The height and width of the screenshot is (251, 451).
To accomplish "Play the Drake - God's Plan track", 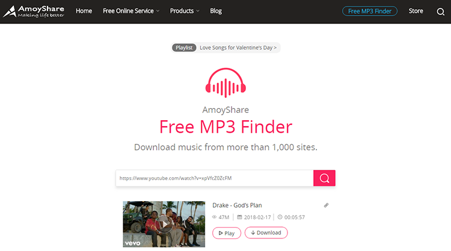I will (x=227, y=233).
